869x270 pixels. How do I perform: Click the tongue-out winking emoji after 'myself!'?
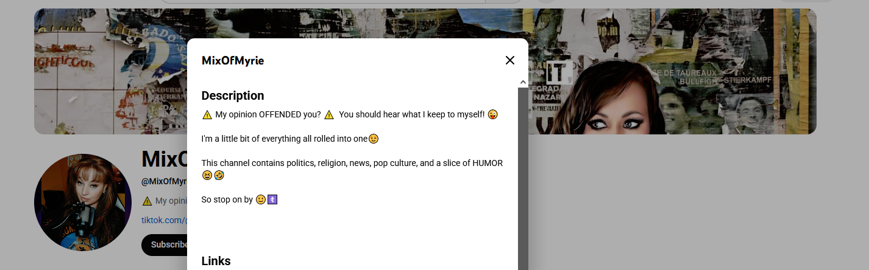493,114
